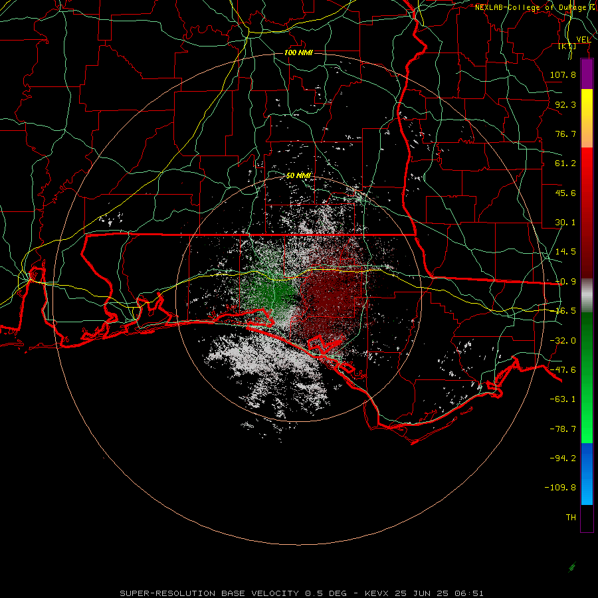598x598 pixels.
Task: Click the red segment of the velocity scale
Action: (x=587, y=213)
